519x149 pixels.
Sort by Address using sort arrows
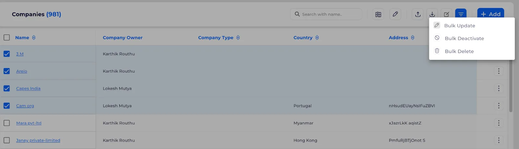click(x=413, y=38)
